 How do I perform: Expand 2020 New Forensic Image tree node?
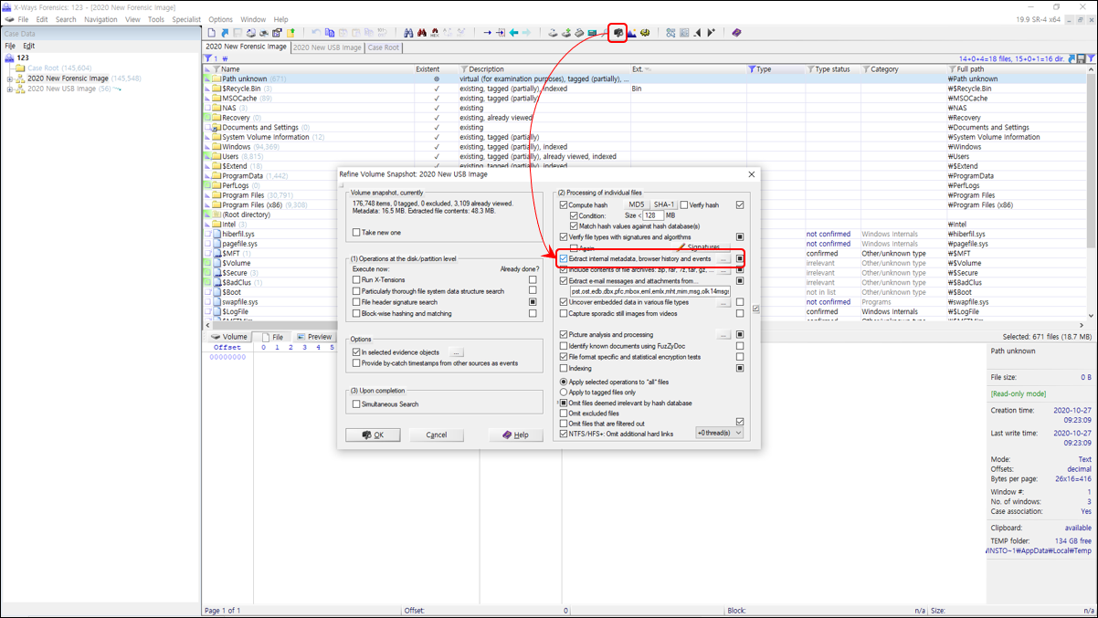click(x=10, y=79)
